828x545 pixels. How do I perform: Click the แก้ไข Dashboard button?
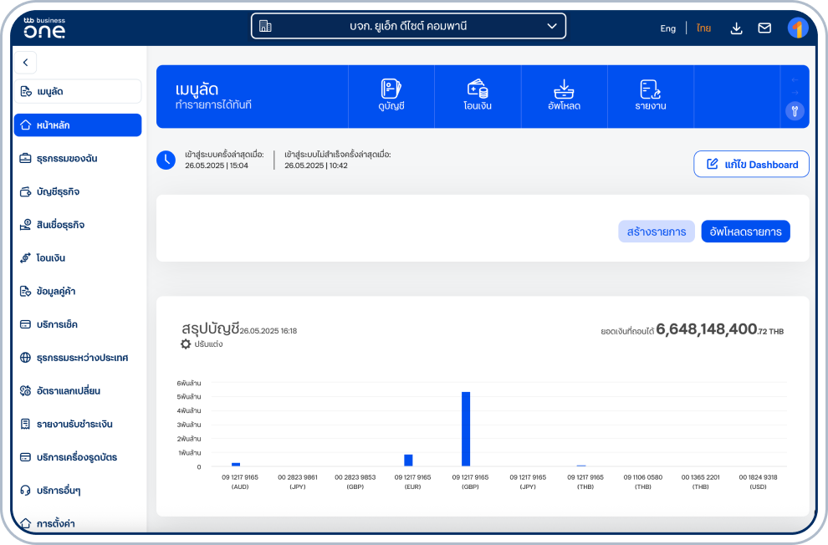pos(751,164)
